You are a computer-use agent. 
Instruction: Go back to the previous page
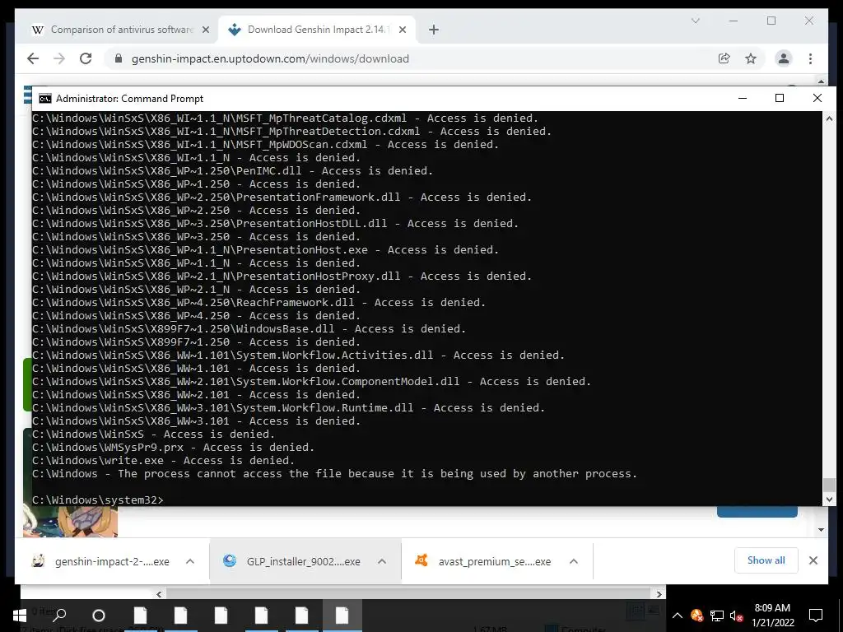[x=33, y=58]
